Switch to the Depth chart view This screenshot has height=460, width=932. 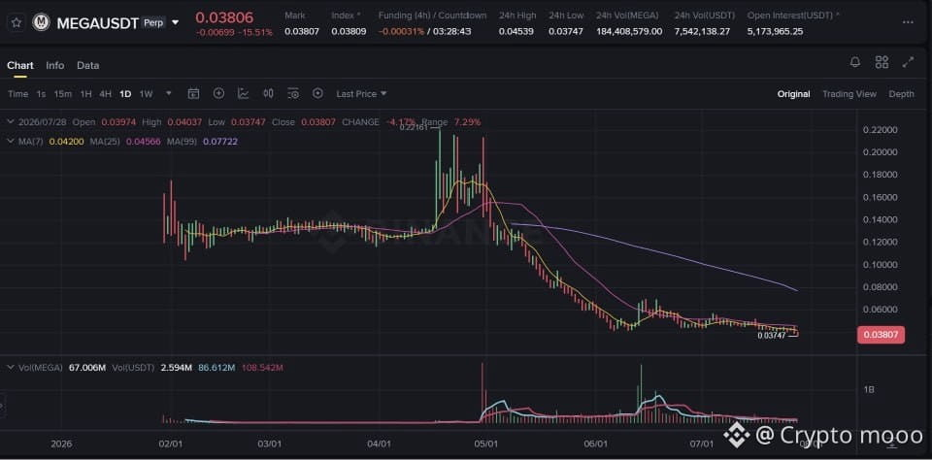coord(902,94)
